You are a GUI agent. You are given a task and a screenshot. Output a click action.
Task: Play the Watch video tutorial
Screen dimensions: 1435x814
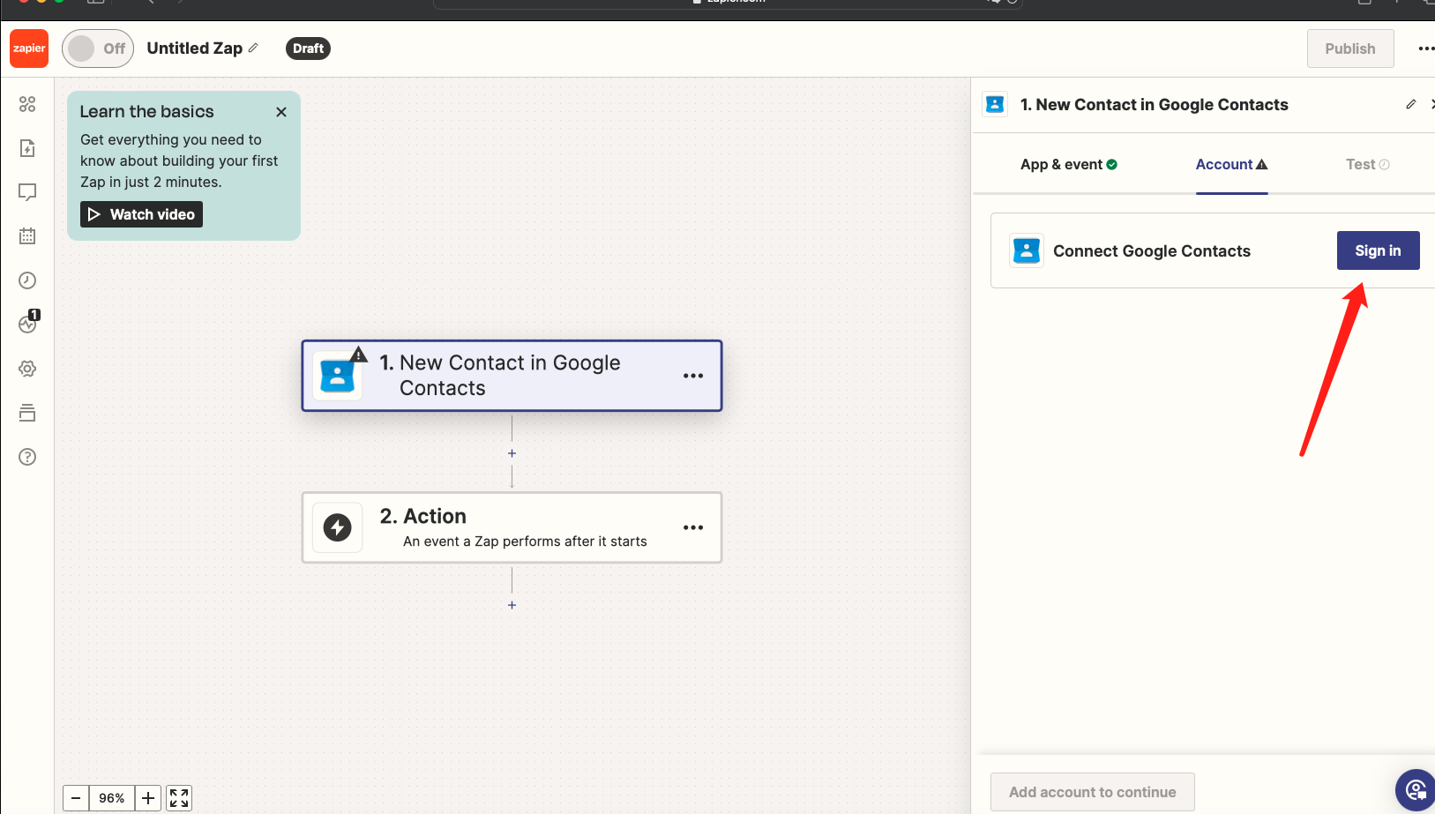[141, 214]
